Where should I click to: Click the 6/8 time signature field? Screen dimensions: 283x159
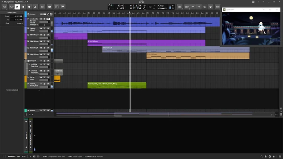[x=122, y=8]
